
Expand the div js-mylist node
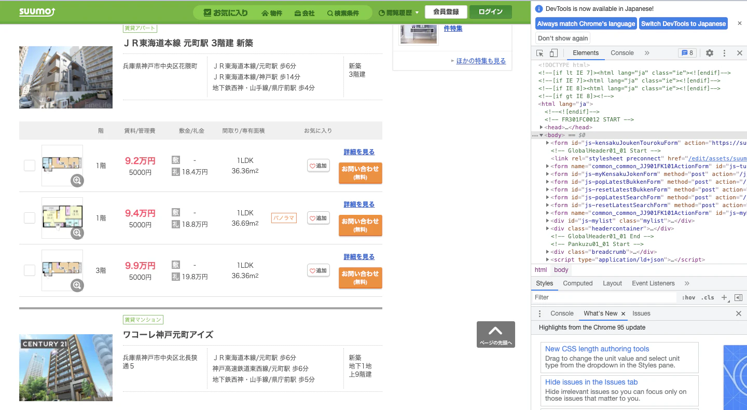[548, 221]
